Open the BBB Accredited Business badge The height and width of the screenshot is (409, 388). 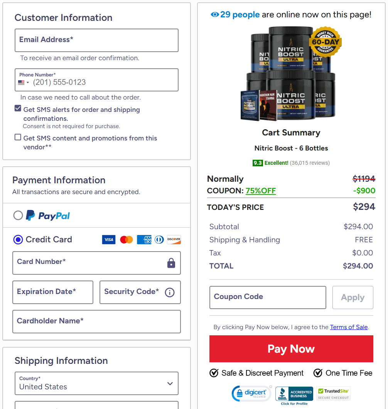[294, 394]
